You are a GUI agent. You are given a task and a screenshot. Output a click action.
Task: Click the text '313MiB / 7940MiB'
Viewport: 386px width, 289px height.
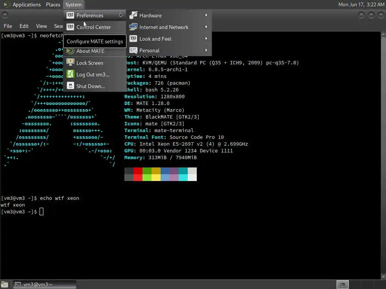tap(173, 158)
